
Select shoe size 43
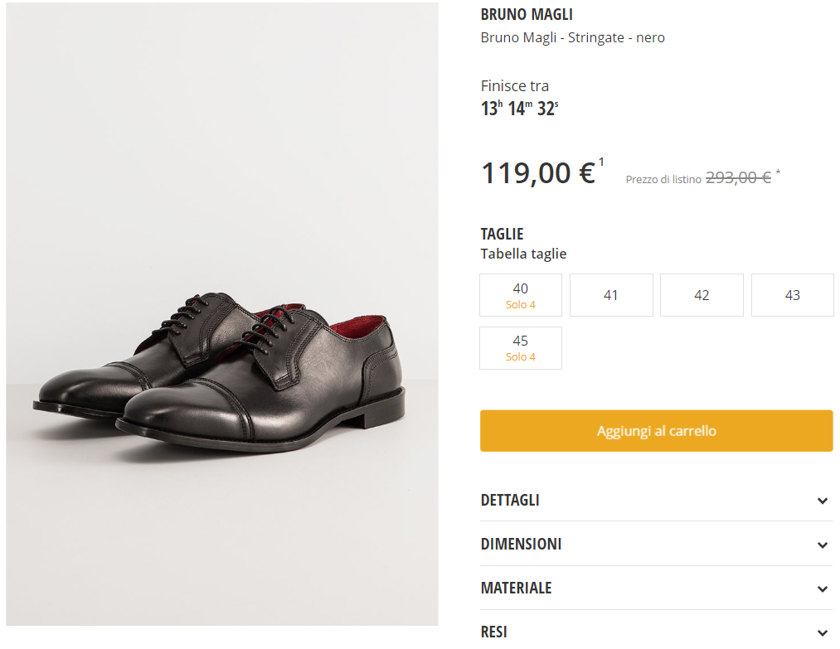792,295
